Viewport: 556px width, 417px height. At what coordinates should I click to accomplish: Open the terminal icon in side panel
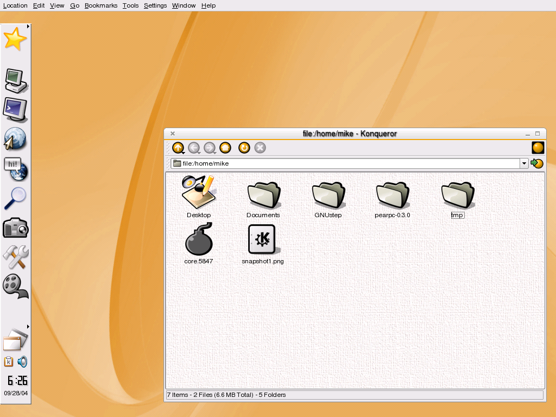coord(15,110)
